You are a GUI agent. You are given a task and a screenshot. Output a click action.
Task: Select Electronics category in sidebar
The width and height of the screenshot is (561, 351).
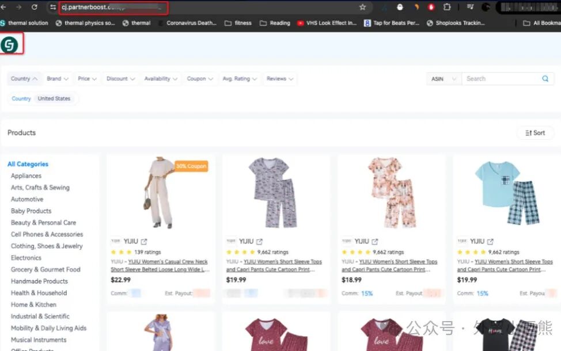(26, 258)
